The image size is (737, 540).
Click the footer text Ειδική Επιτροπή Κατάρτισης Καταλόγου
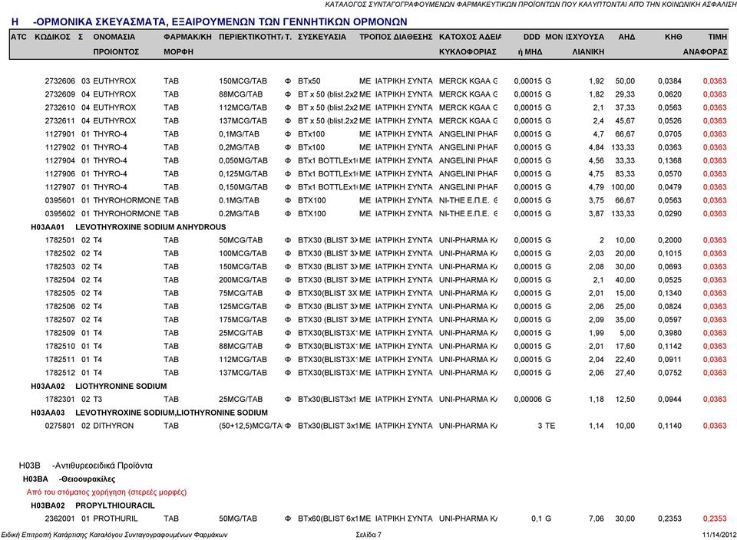click(x=114, y=535)
